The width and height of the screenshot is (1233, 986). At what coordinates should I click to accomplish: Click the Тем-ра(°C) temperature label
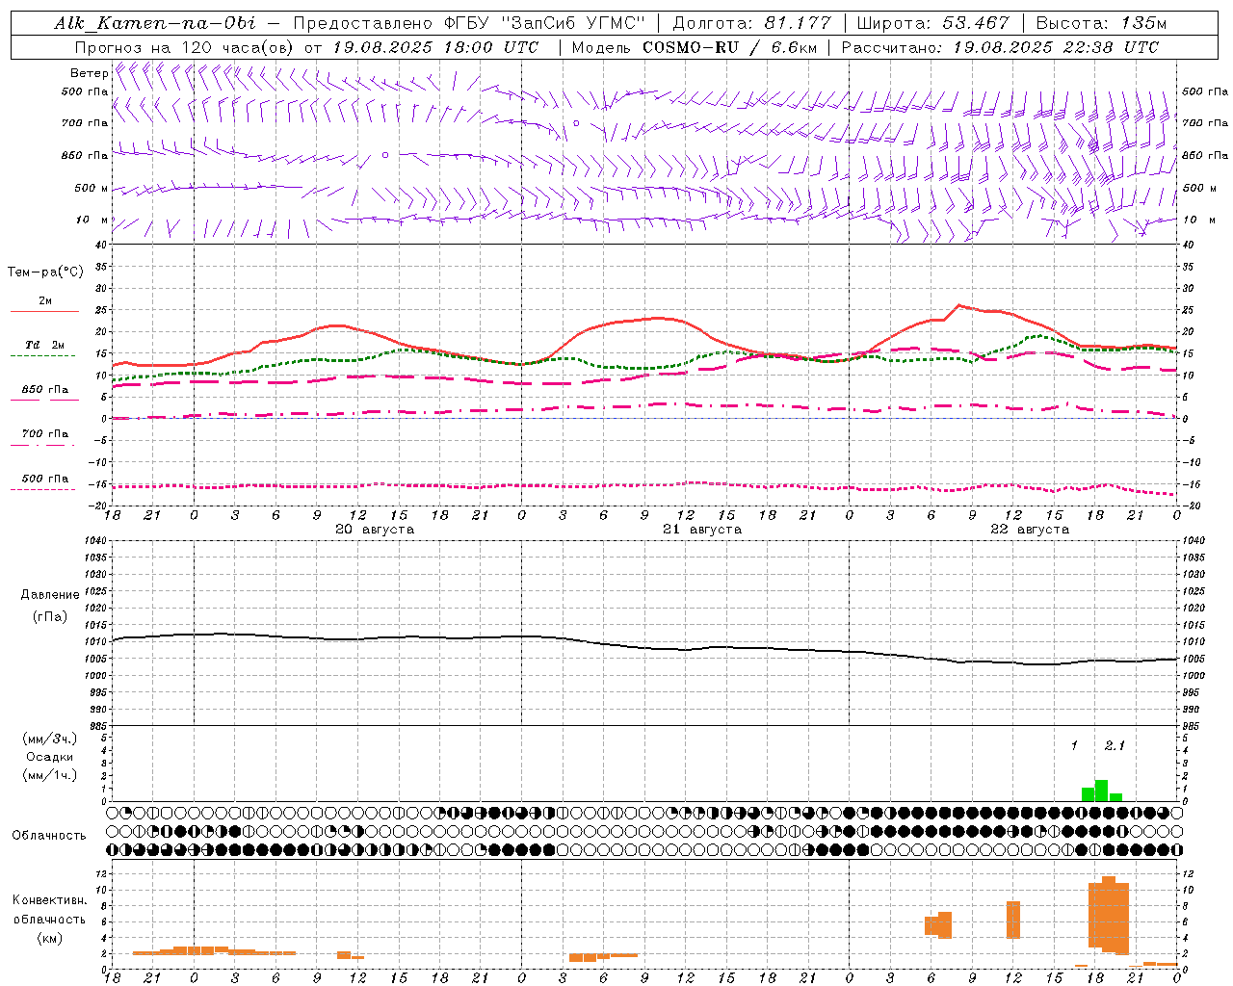click(x=45, y=272)
